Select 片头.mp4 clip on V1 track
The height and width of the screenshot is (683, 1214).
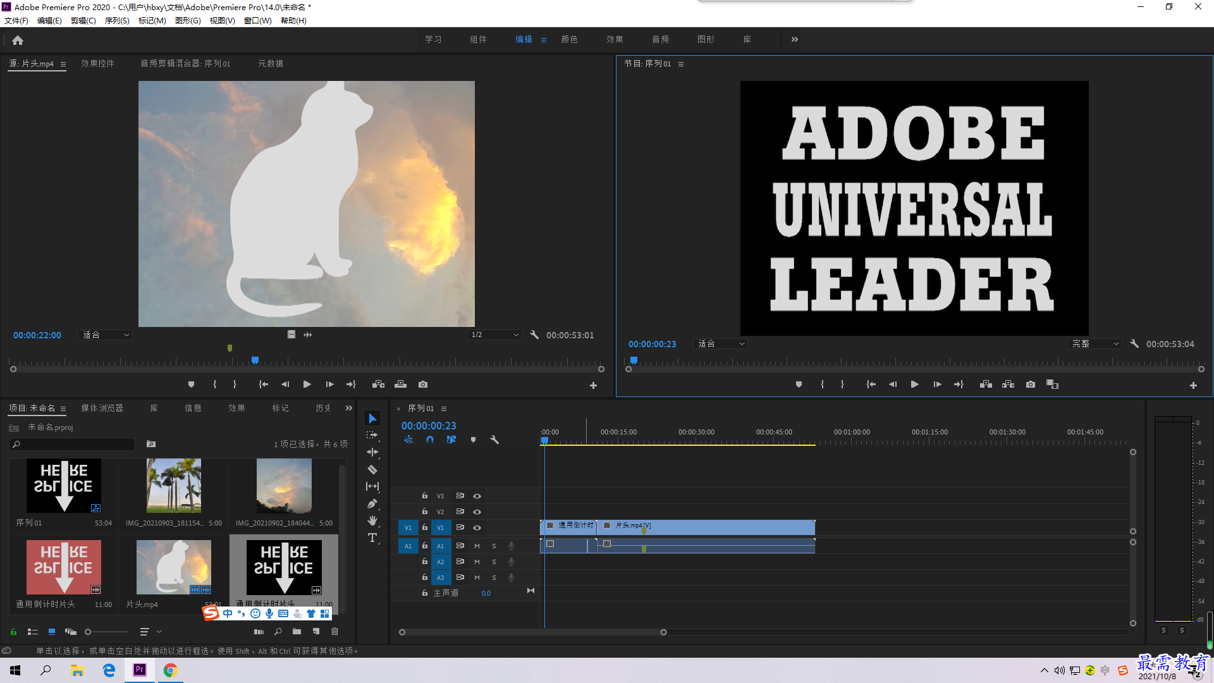[706, 527]
